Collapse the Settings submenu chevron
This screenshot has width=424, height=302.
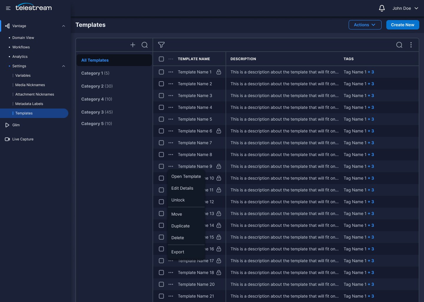click(x=64, y=66)
